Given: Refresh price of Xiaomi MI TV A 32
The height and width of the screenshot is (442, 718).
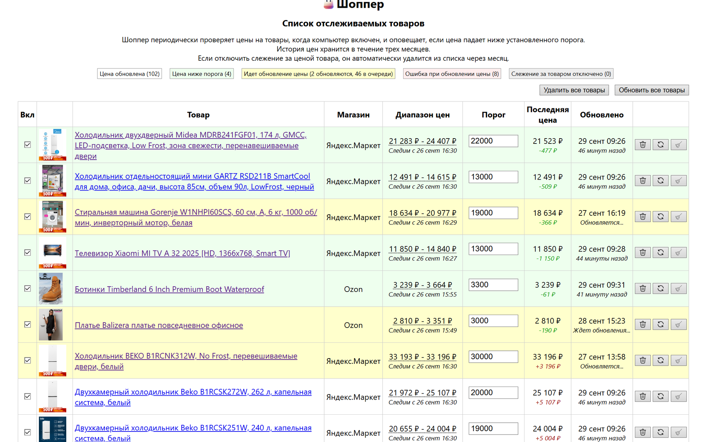Looking at the screenshot, I should point(660,253).
